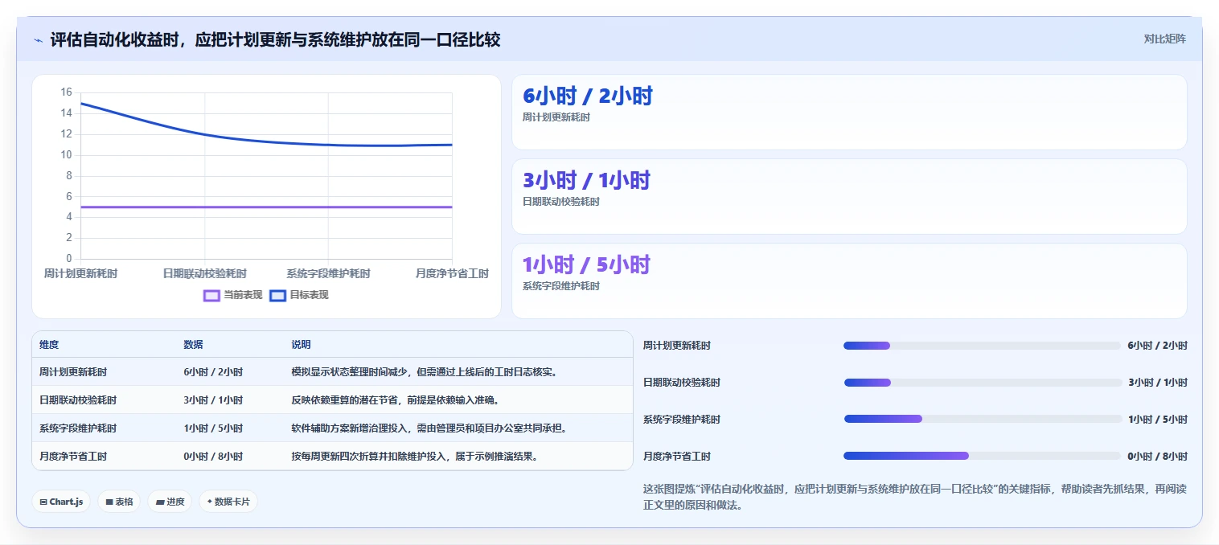Click the Chart.js chip
Viewport: 1219px width, 545px height.
(x=61, y=502)
